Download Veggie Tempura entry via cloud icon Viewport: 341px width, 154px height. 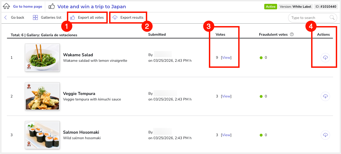tap(325, 96)
